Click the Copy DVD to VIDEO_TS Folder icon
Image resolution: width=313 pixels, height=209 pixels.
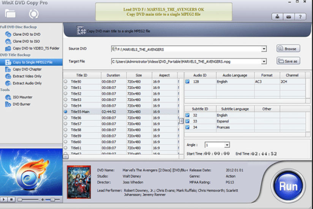[x=8, y=49]
